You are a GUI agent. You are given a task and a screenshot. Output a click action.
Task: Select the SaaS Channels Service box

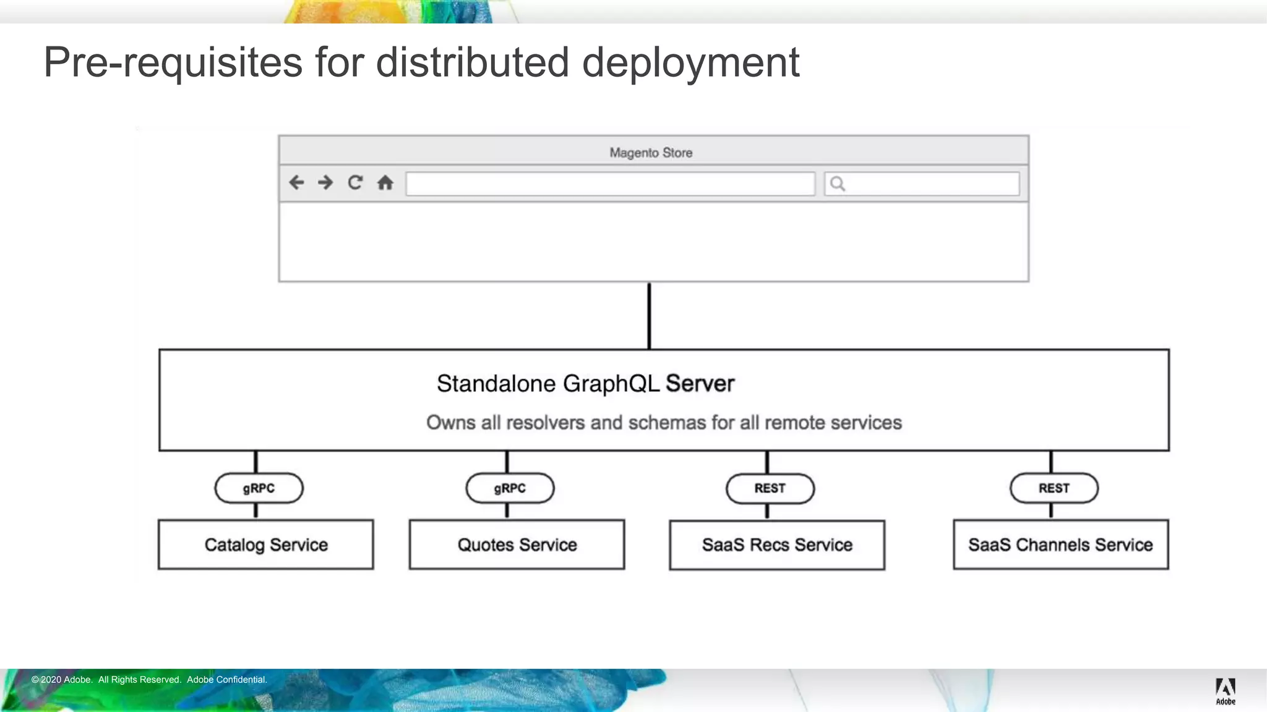point(1060,545)
